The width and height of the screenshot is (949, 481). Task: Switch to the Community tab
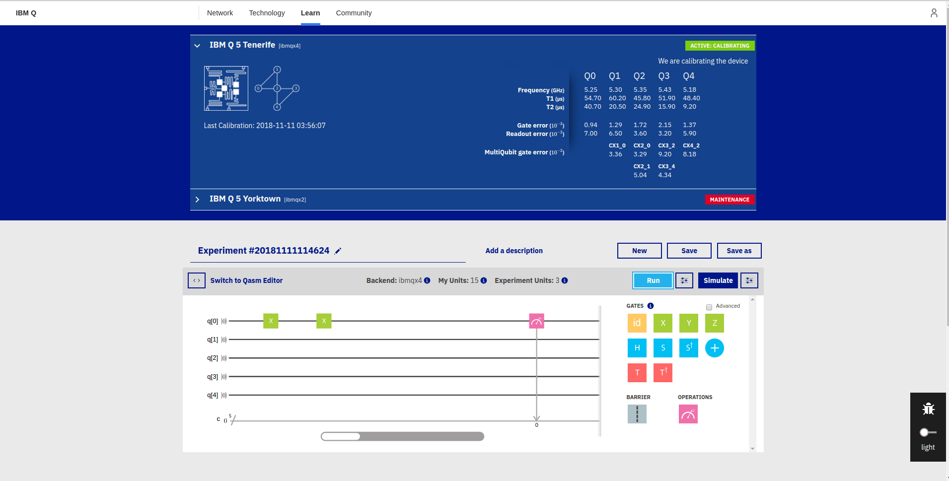(x=354, y=12)
